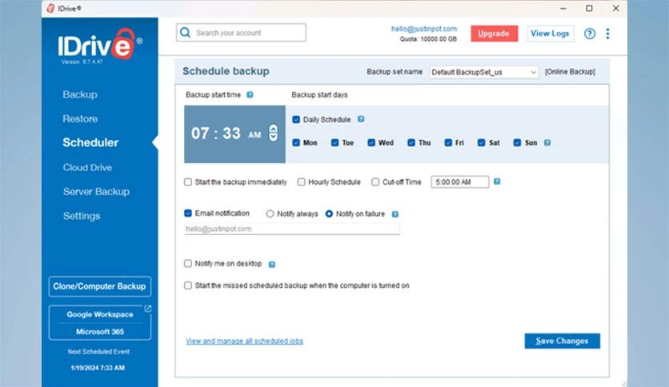Uncheck the Mon day checkbox

(x=296, y=142)
